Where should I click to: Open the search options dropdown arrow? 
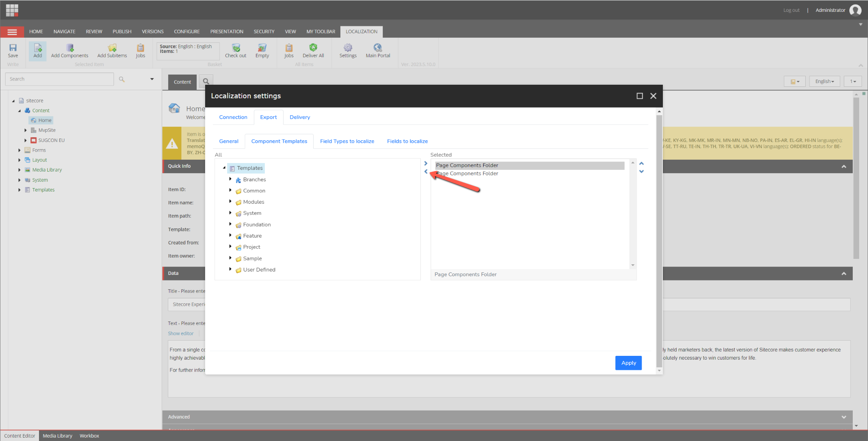pos(152,79)
